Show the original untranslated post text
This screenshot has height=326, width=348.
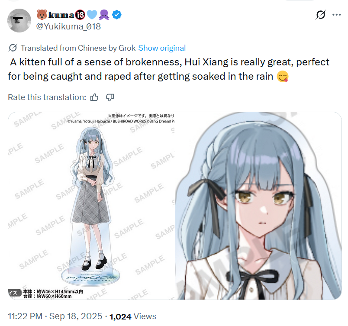click(162, 48)
